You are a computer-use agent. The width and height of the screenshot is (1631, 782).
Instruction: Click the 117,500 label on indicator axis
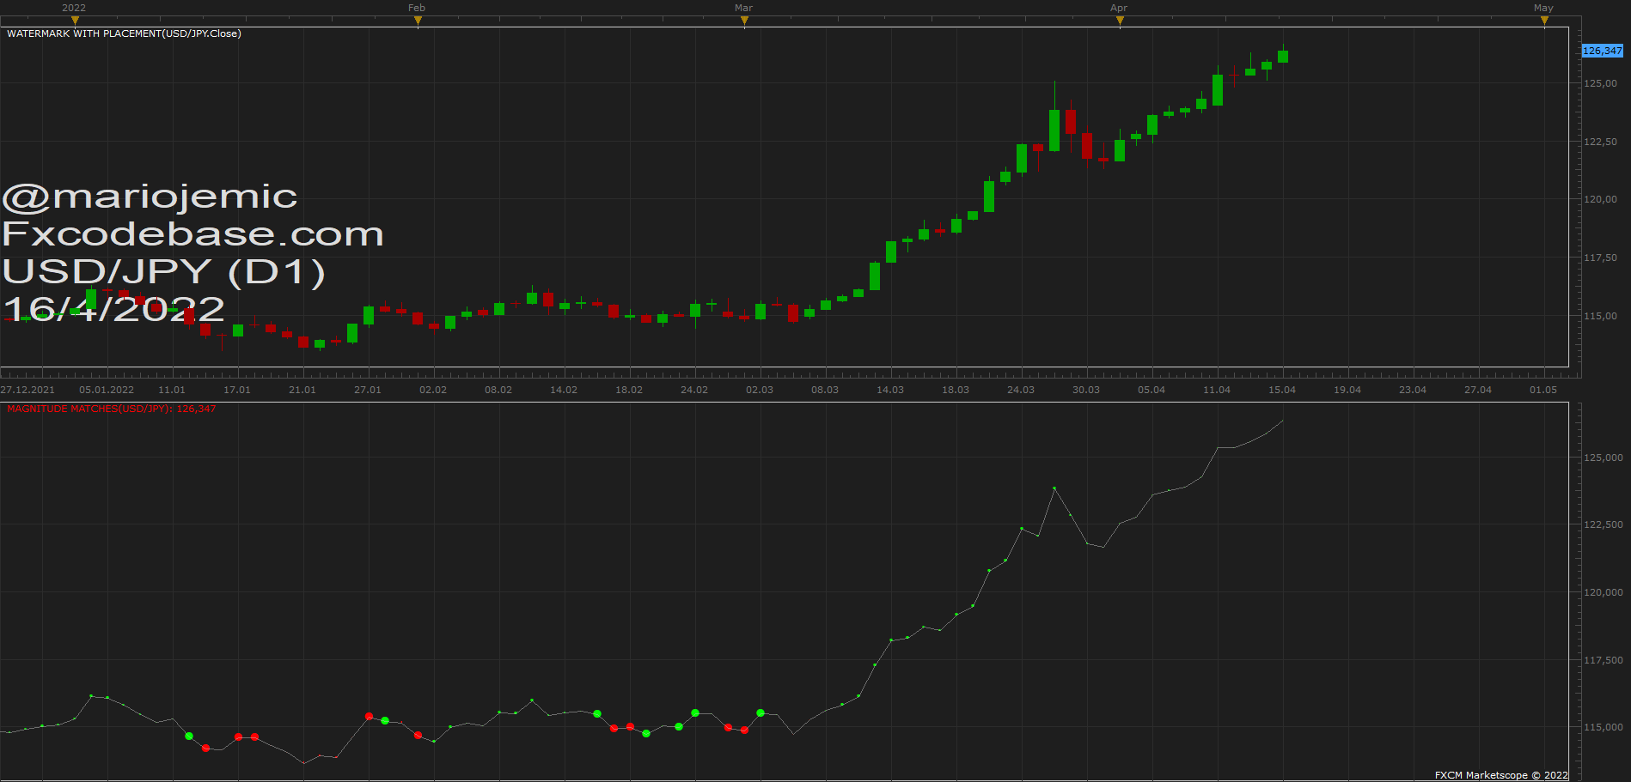pos(1604,660)
